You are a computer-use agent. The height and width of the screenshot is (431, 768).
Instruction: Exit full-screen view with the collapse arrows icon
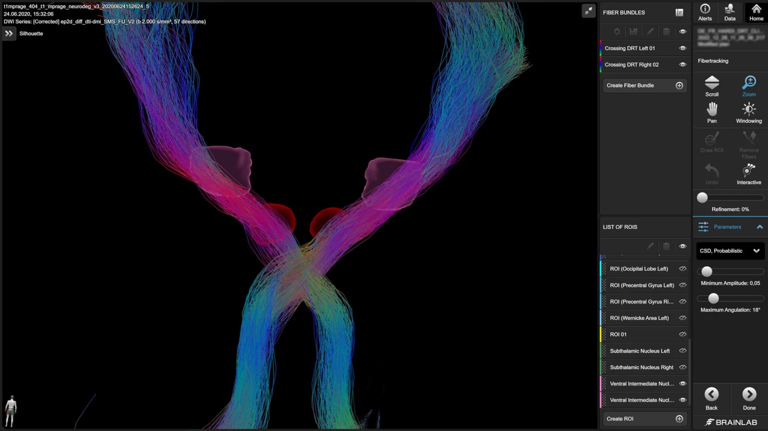pyautogui.click(x=589, y=10)
